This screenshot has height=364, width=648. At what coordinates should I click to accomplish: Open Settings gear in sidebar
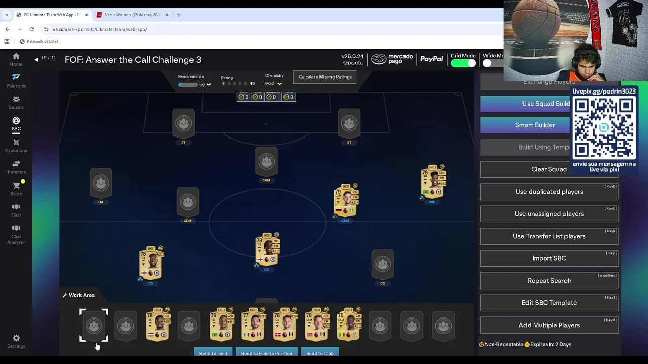[16, 341]
